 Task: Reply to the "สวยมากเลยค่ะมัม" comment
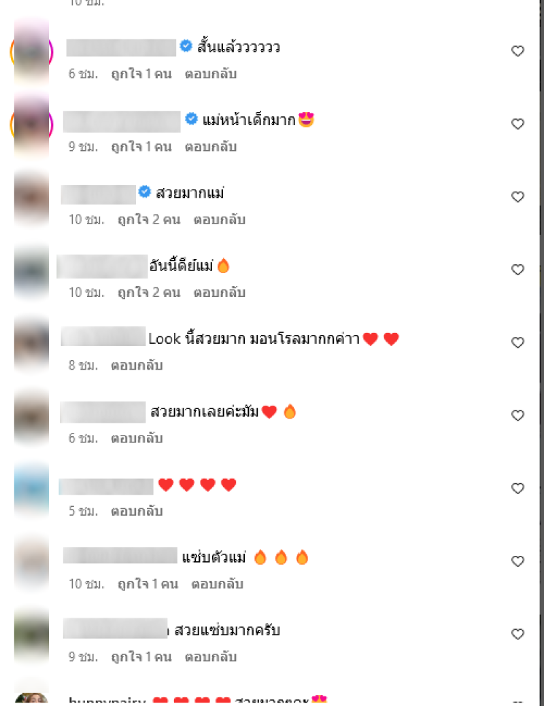click(x=137, y=438)
